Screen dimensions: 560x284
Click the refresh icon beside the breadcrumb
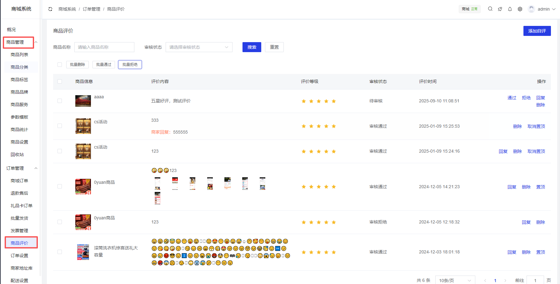tap(50, 9)
